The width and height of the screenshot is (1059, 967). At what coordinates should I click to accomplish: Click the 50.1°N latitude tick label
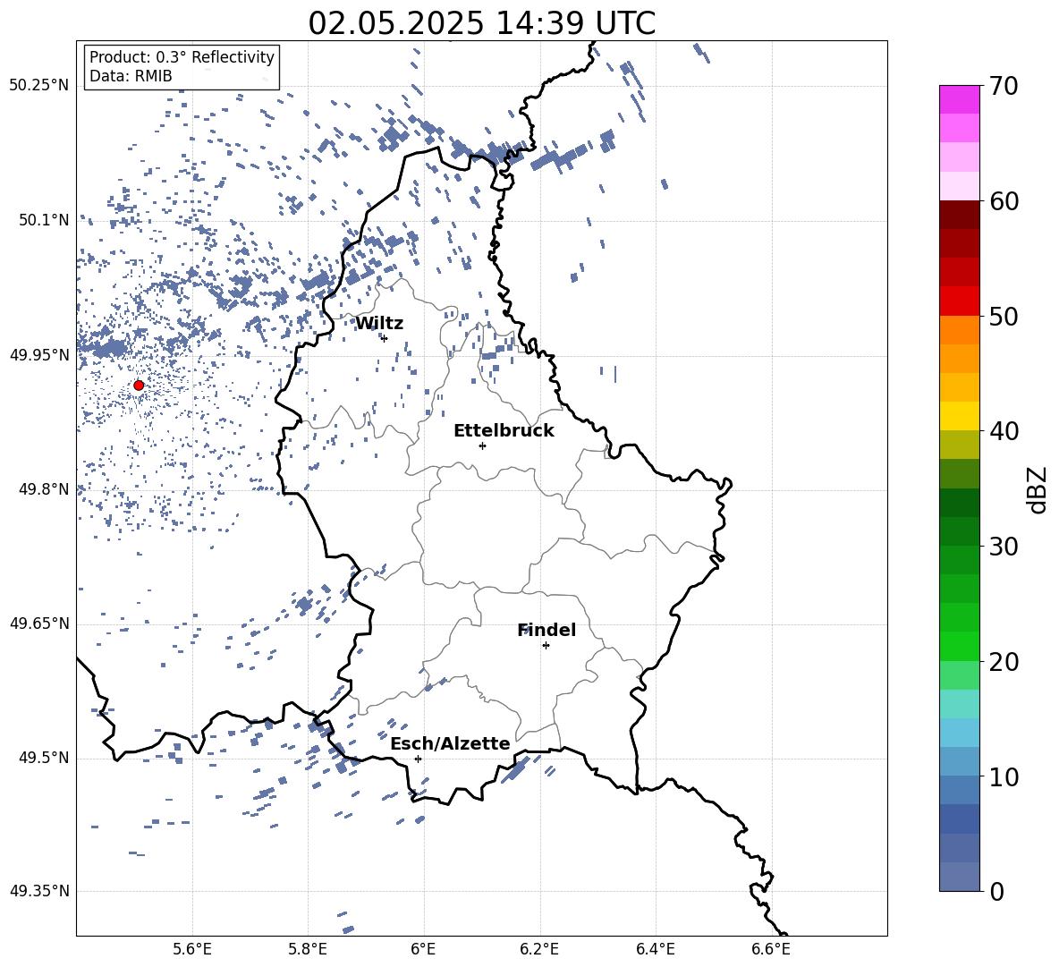coord(43,221)
